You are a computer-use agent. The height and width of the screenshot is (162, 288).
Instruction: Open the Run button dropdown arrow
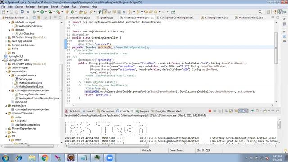[x=46, y=12]
